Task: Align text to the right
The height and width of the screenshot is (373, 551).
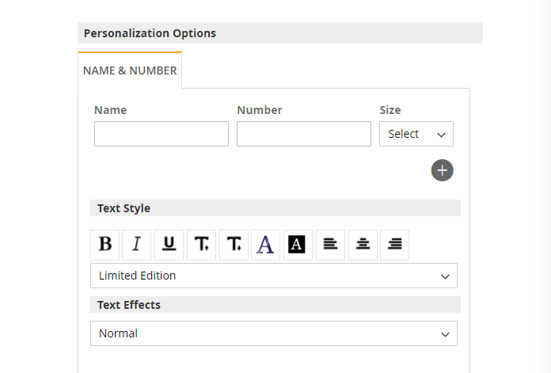Action: click(x=394, y=245)
